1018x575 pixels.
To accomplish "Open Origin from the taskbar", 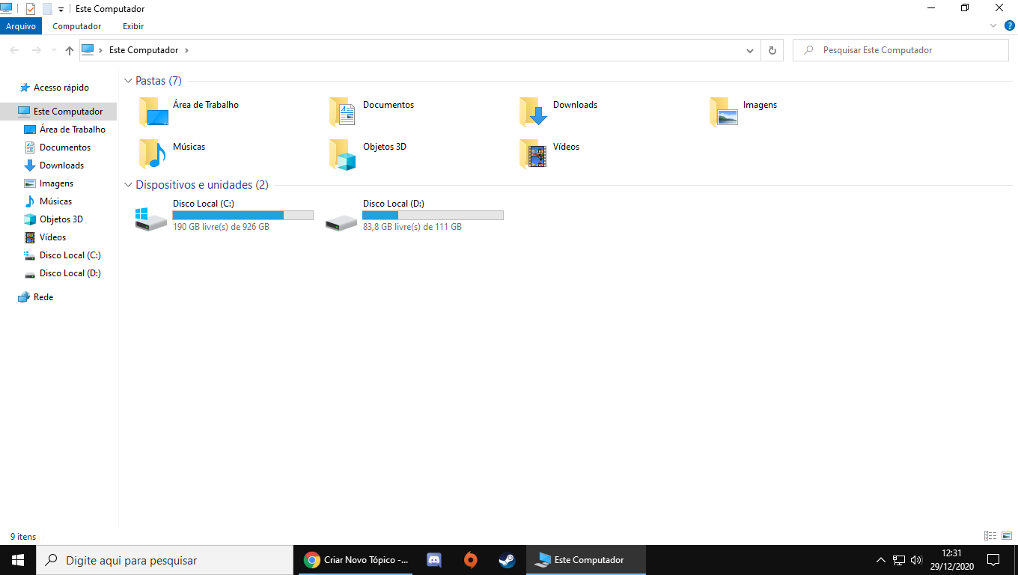I will (x=470, y=560).
